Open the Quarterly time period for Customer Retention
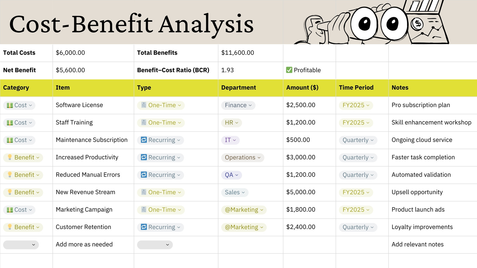 click(x=358, y=227)
